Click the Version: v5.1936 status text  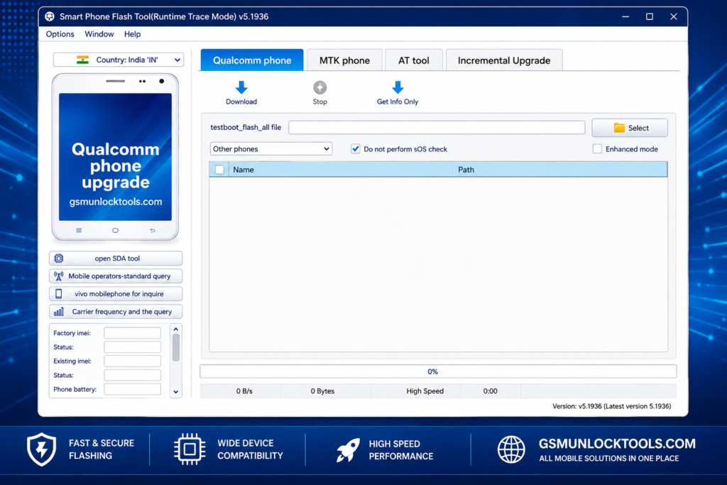611,406
